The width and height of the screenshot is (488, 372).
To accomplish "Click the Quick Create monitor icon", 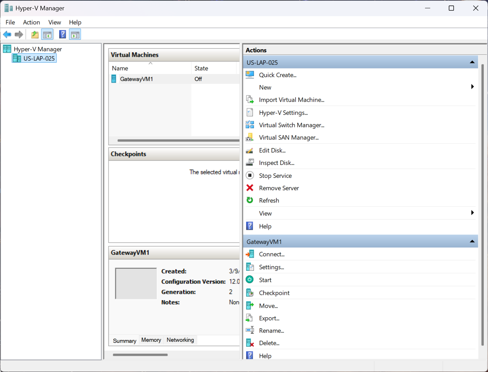I will coord(250,75).
